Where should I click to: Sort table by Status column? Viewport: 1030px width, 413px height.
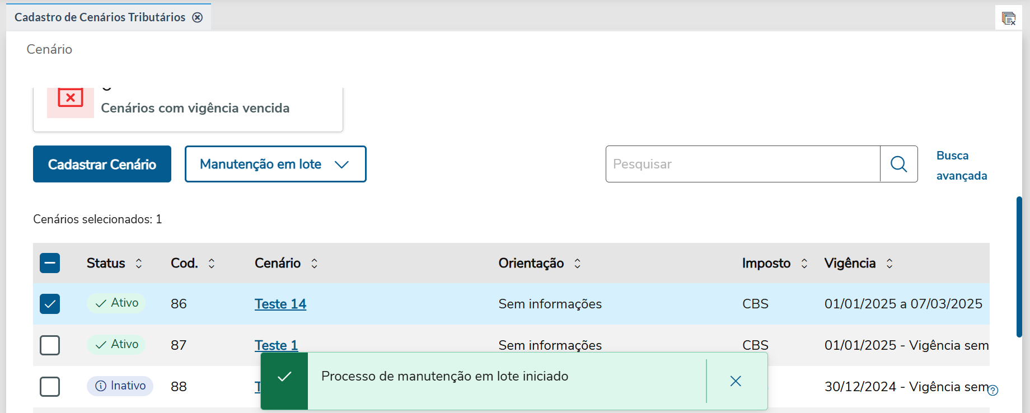(x=139, y=264)
